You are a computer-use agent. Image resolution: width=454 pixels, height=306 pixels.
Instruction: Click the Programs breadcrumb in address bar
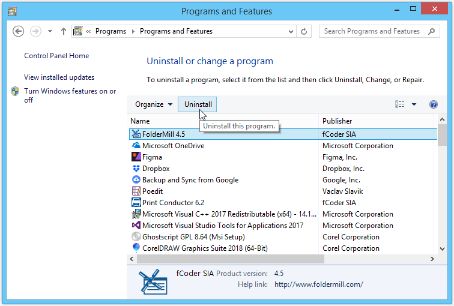[110, 31]
